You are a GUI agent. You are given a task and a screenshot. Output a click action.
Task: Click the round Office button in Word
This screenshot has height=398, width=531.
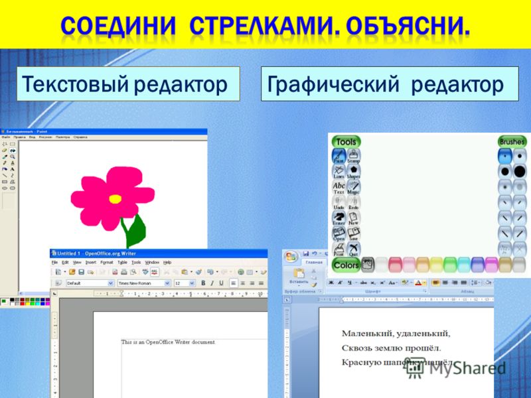[x=291, y=257]
